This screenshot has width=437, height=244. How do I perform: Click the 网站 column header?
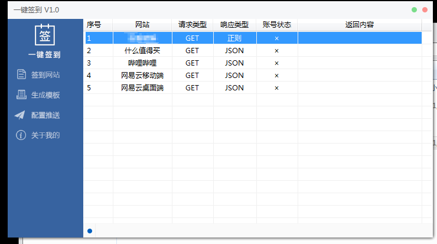tap(142, 25)
